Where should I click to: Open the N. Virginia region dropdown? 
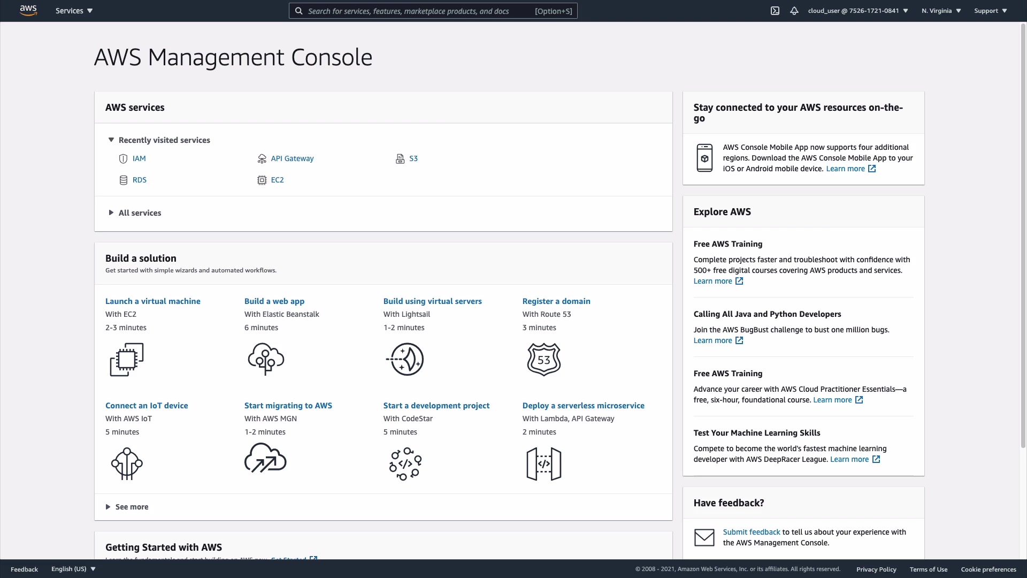coord(941,11)
